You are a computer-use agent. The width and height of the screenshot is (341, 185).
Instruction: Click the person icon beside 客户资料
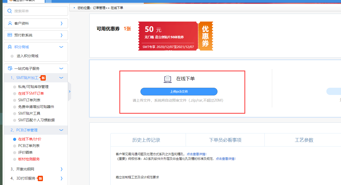9,23
